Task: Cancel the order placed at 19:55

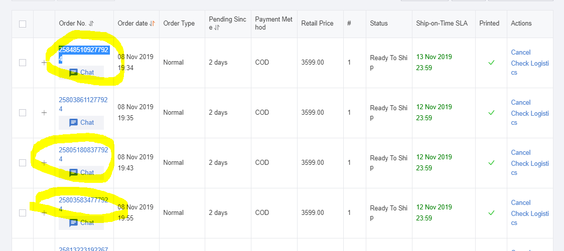Action: point(520,202)
